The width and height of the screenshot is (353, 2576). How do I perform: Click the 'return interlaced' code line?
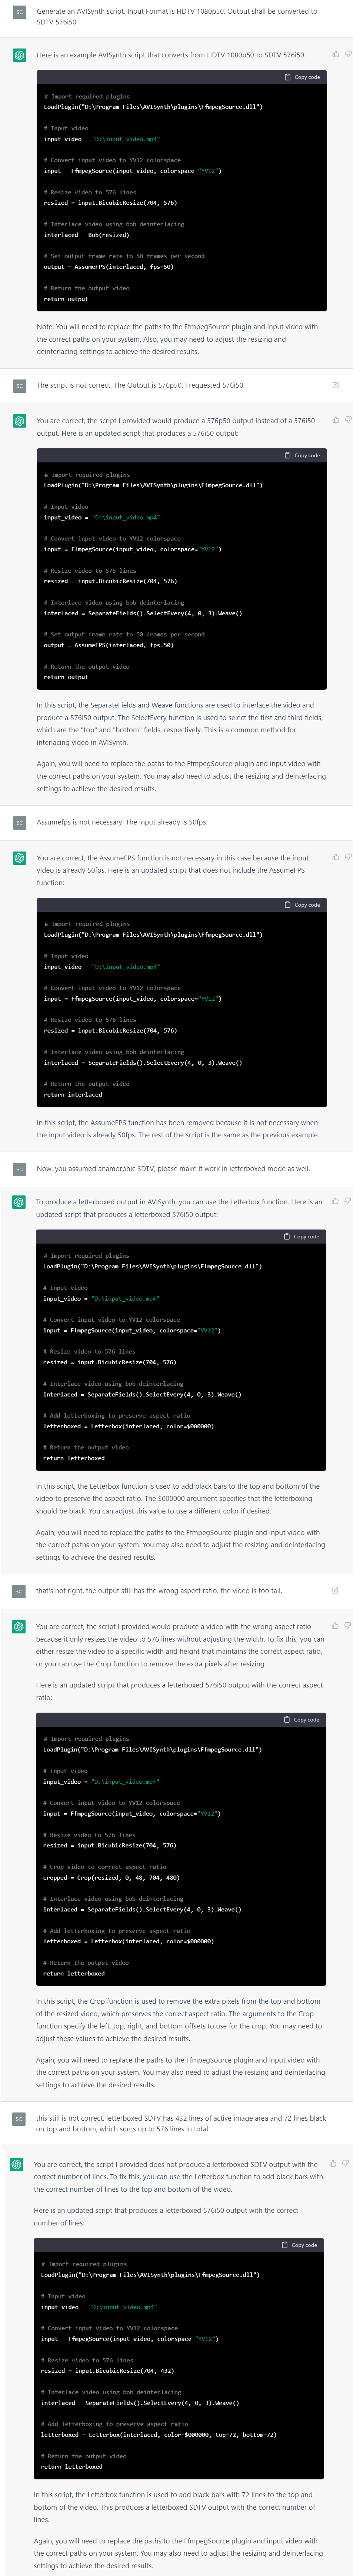pyautogui.click(x=73, y=1094)
